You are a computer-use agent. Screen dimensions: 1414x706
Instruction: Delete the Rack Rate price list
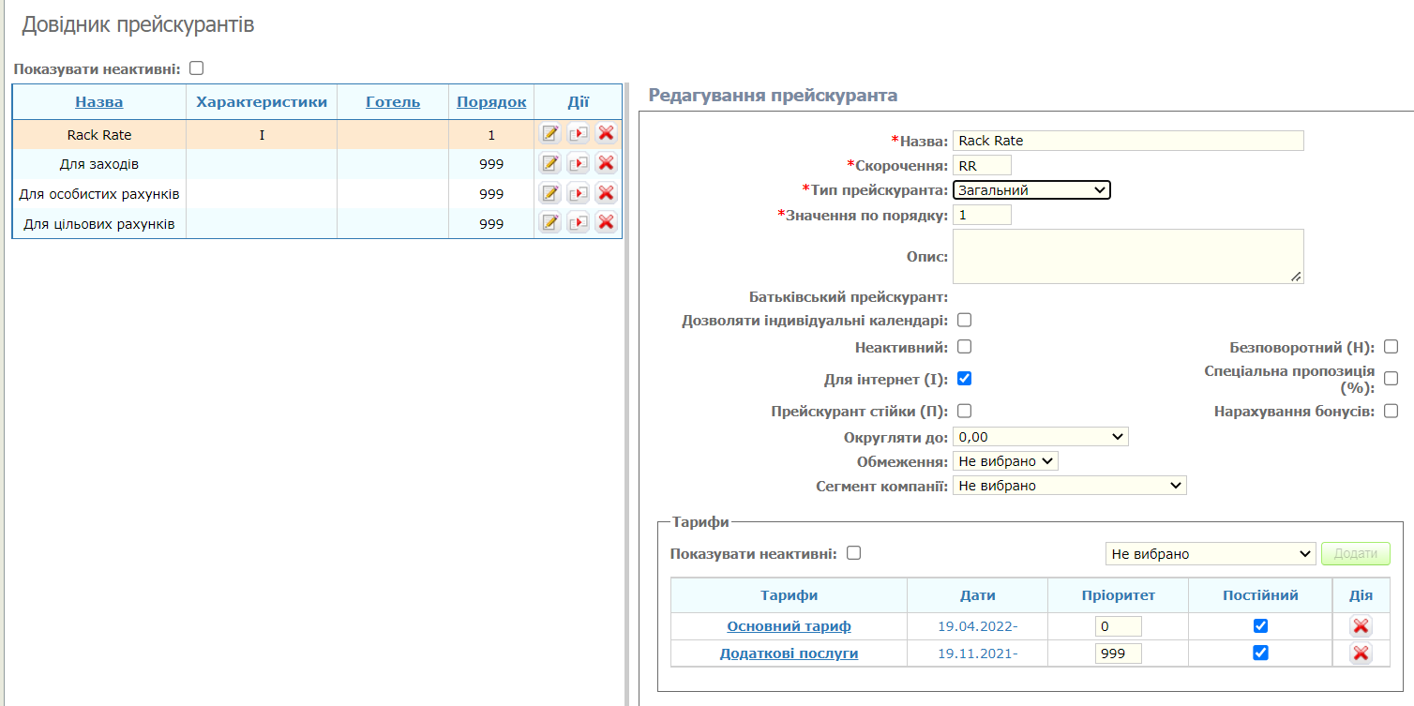point(606,134)
